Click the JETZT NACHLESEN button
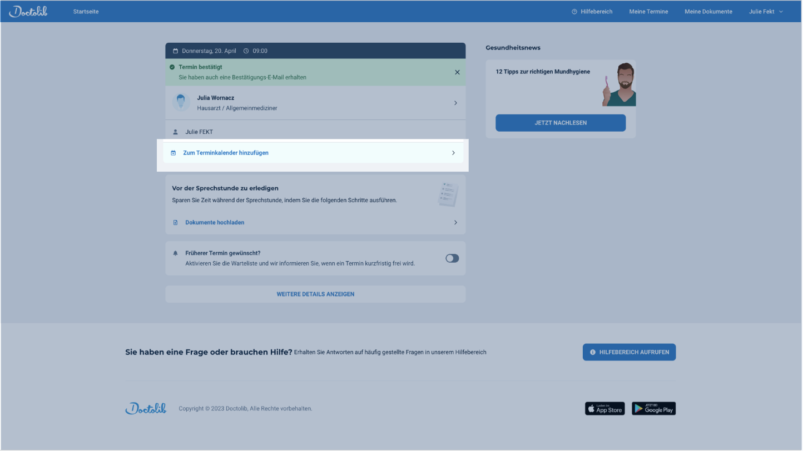The height and width of the screenshot is (451, 803). 560,123
